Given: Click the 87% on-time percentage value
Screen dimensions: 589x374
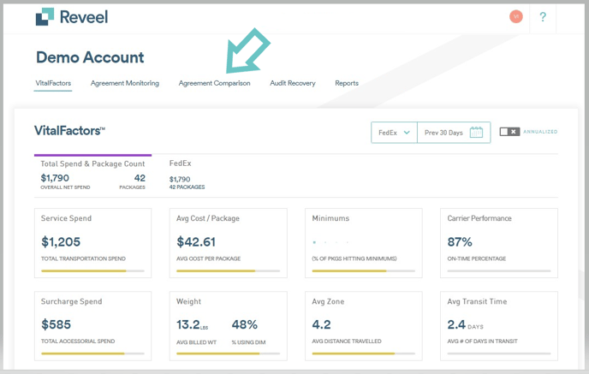Looking at the screenshot, I should coord(460,242).
